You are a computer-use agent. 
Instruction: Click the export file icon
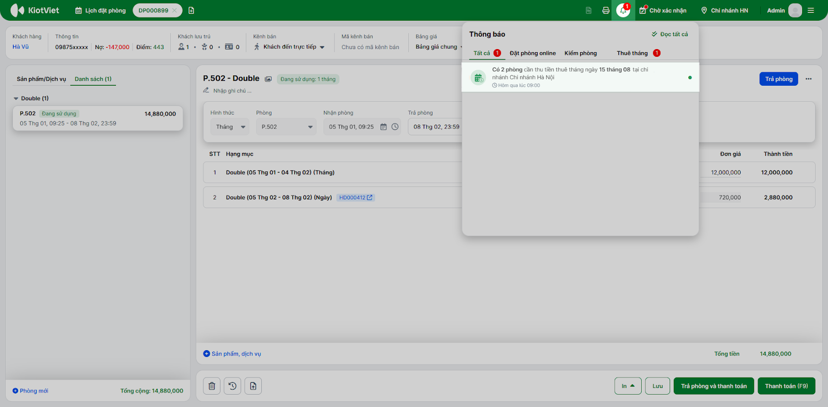coord(253,386)
